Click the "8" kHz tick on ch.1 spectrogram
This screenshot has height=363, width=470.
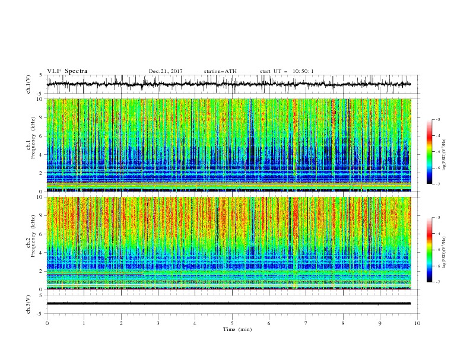[x=42, y=117]
